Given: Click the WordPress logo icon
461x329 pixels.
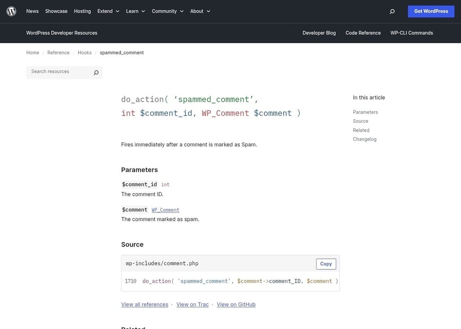Looking at the screenshot, I should (11, 11).
